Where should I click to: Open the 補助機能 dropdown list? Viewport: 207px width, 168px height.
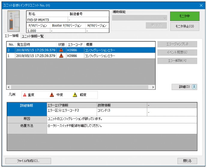pyautogui.click(x=140, y=18)
